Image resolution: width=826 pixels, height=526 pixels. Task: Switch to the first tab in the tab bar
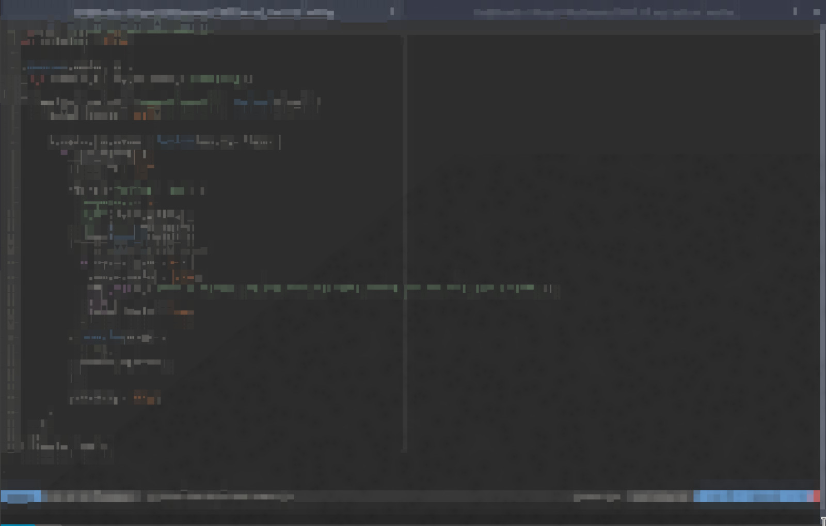[204, 12]
